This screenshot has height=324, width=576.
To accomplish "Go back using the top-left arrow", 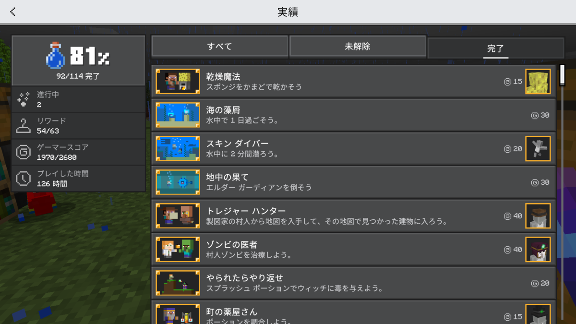I will [x=13, y=12].
